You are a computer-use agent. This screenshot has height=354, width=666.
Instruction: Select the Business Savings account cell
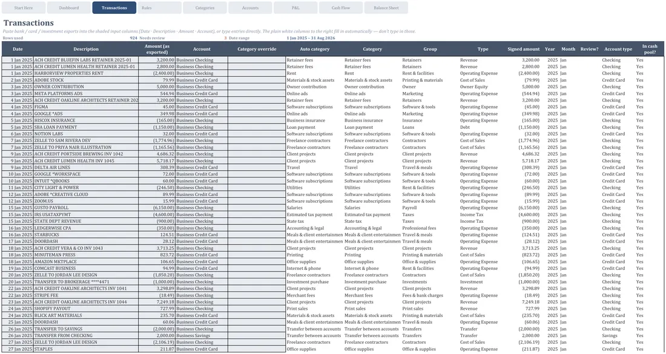click(202, 336)
